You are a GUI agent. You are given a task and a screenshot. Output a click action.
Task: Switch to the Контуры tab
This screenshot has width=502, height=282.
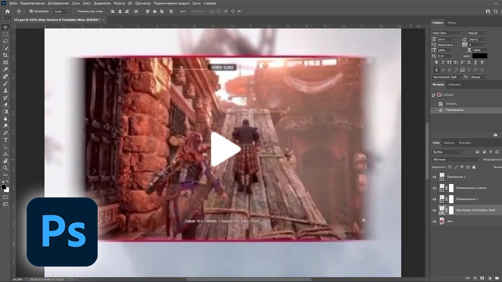click(x=465, y=143)
